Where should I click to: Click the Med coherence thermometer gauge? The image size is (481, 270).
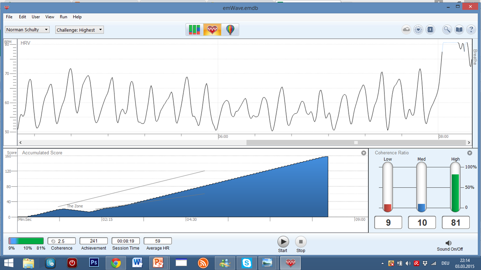point(422,187)
